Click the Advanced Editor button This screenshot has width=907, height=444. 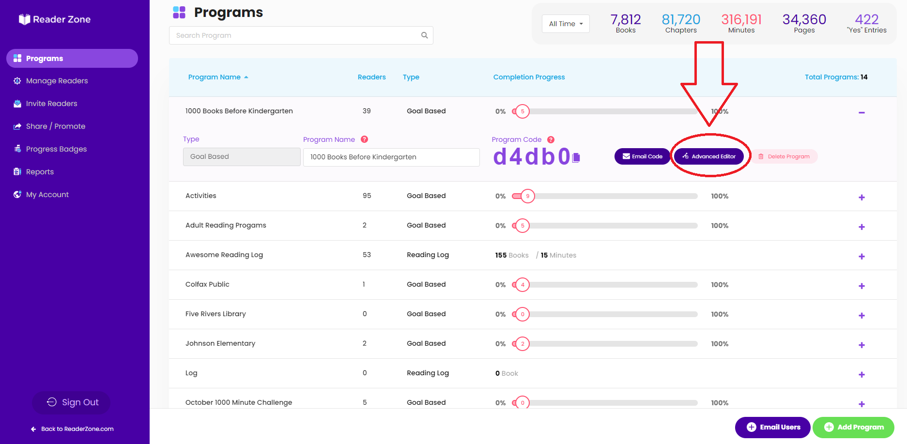point(709,156)
